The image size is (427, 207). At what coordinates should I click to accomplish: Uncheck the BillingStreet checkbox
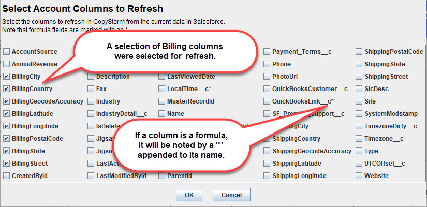coord(6,164)
